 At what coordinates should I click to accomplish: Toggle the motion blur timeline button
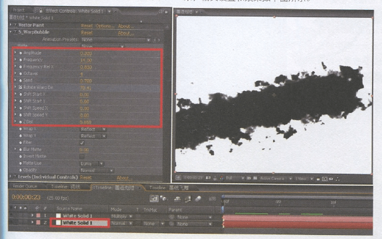click(x=198, y=199)
